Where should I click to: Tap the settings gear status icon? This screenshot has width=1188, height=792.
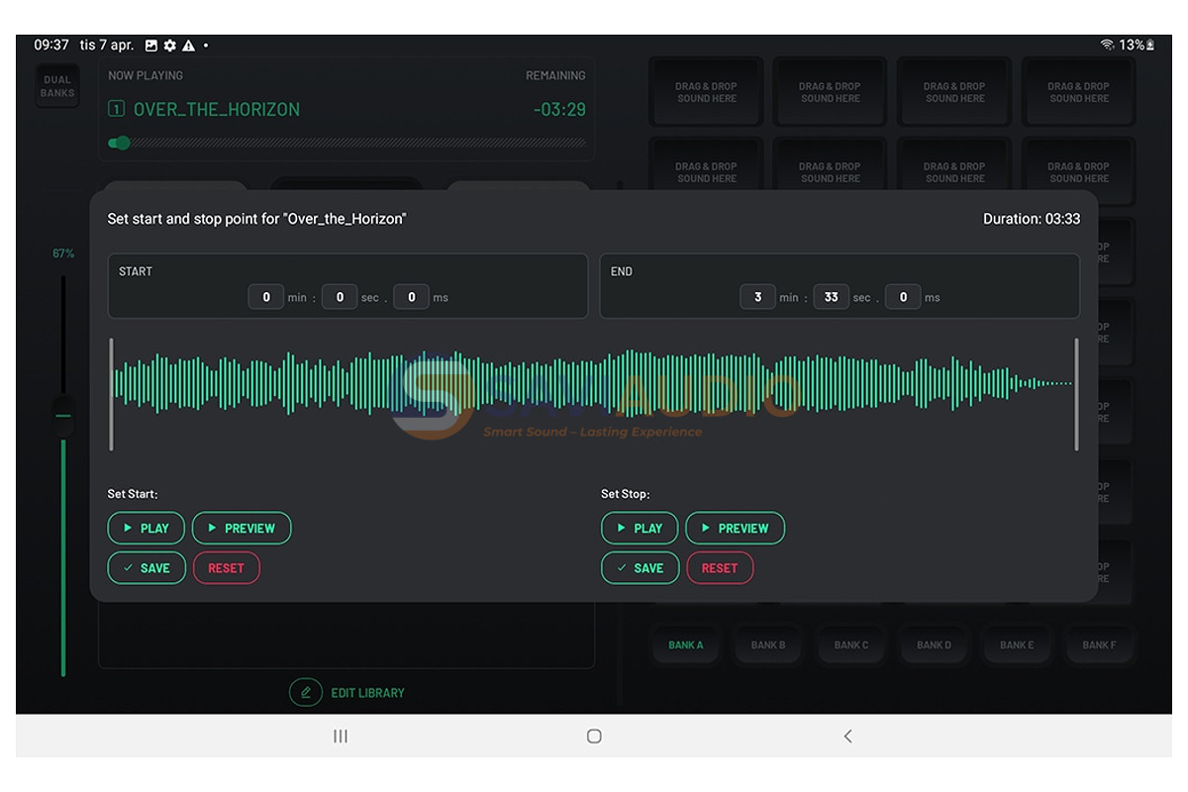click(x=170, y=46)
